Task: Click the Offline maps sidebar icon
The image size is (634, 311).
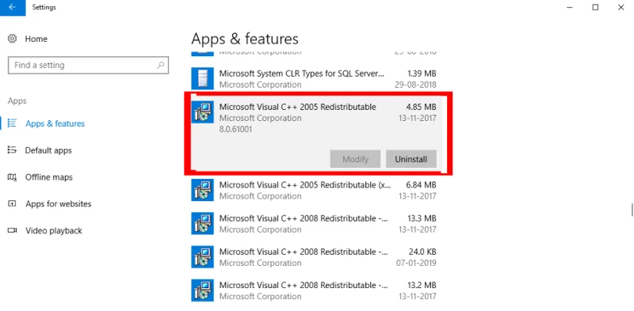Action: point(12,177)
